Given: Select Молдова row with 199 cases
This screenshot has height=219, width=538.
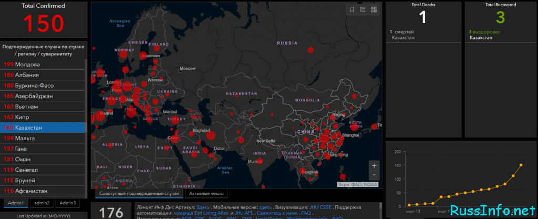Looking at the screenshot, I should (43, 65).
